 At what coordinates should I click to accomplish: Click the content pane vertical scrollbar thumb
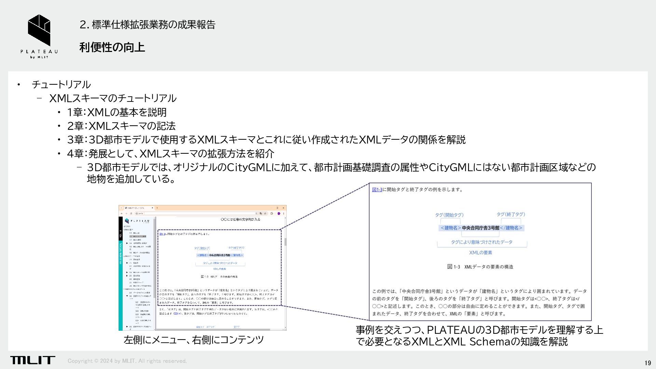[x=285, y=242]
